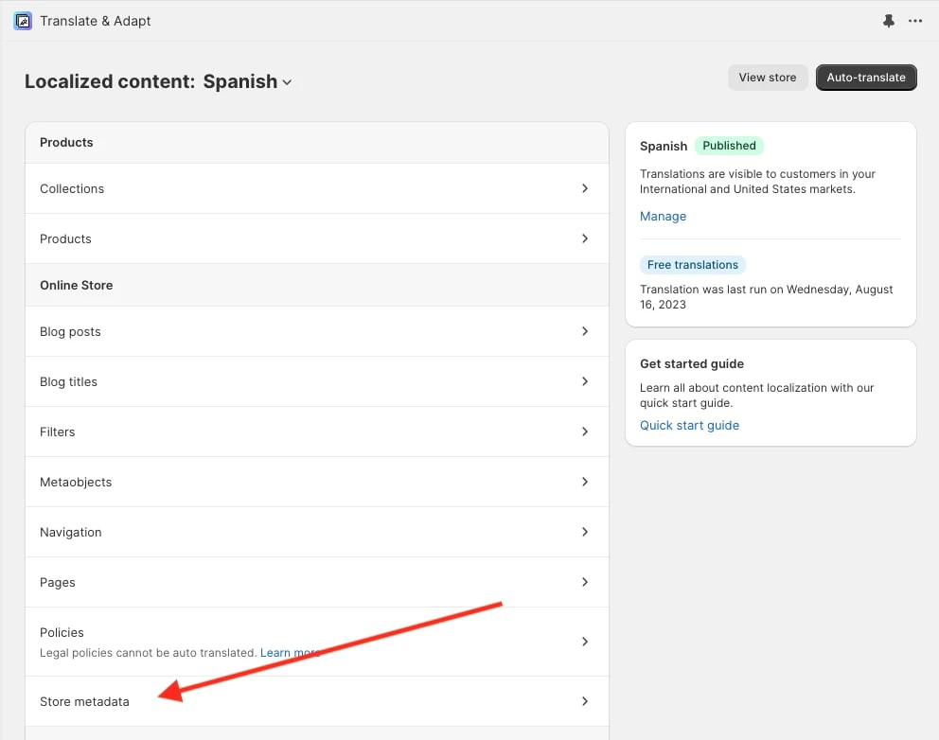Click the Published status badge
939x740 pixels.
(x=729, y=146)
